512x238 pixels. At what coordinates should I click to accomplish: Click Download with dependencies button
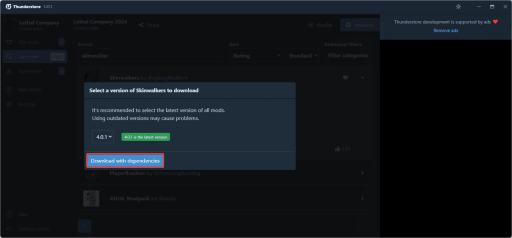(125, 161)
